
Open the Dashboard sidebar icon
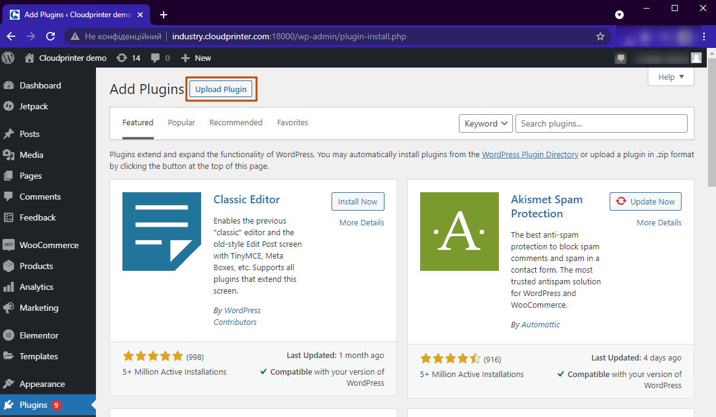coord(9,85)
